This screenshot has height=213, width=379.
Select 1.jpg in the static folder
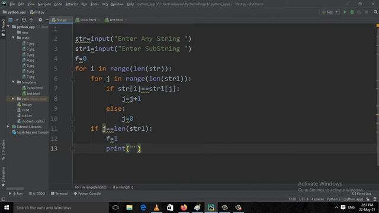click(x=28, y=43)
